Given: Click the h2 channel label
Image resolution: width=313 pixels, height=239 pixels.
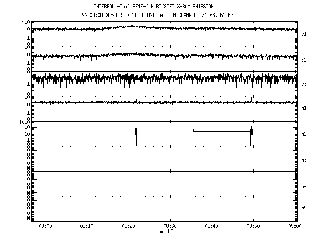Looking at the screenshot, I should (305, 134).
